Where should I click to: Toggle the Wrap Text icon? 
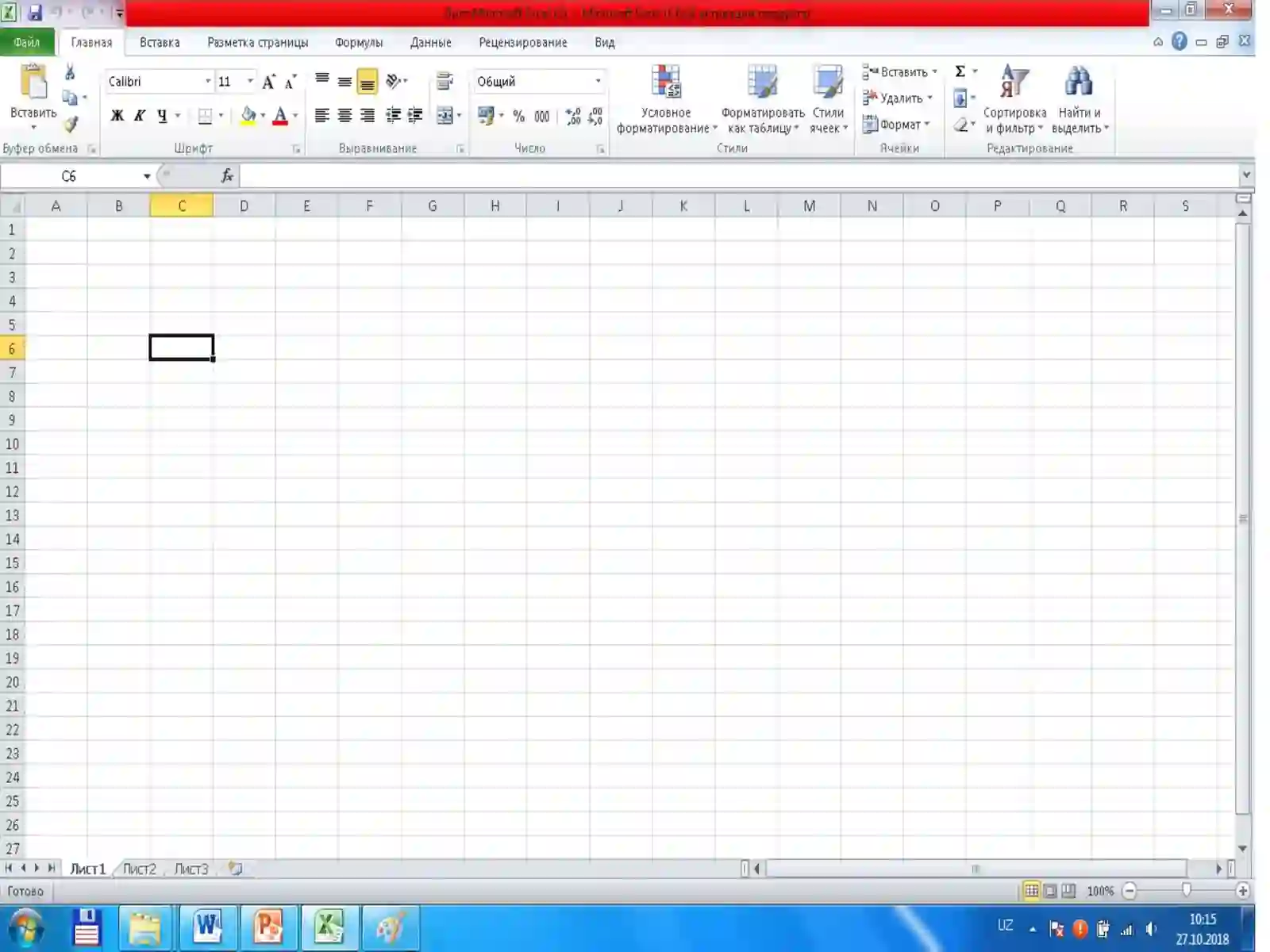point(444,81)
